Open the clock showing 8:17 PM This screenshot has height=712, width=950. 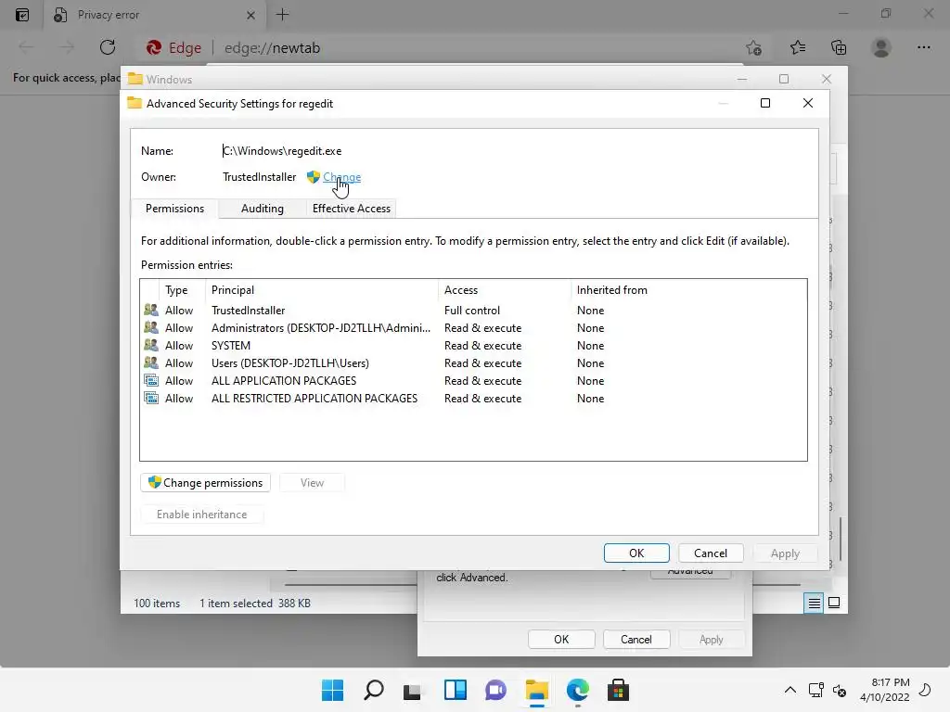coord(884,690)
